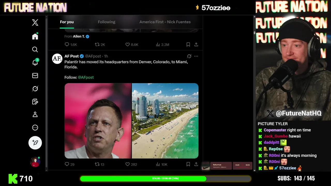The image size is (331, 186).
Task: Go to Home in X sidebar
Action: pos(35,36)
